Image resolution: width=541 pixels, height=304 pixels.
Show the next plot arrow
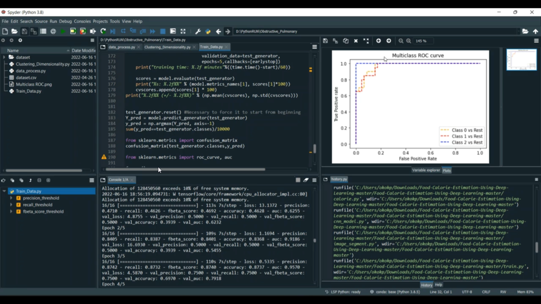[x=389, y=41]
